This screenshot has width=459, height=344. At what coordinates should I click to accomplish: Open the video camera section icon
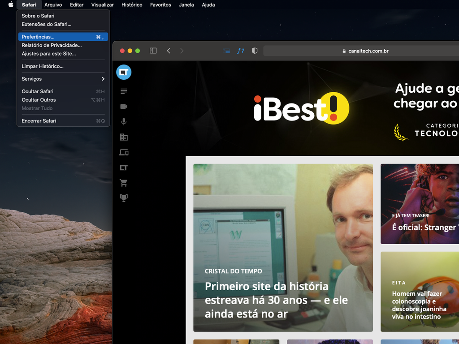tap(124, 107)
